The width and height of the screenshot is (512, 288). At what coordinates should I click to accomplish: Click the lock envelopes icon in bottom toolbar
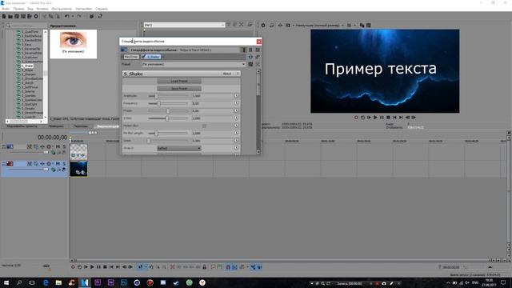point(205,267)
